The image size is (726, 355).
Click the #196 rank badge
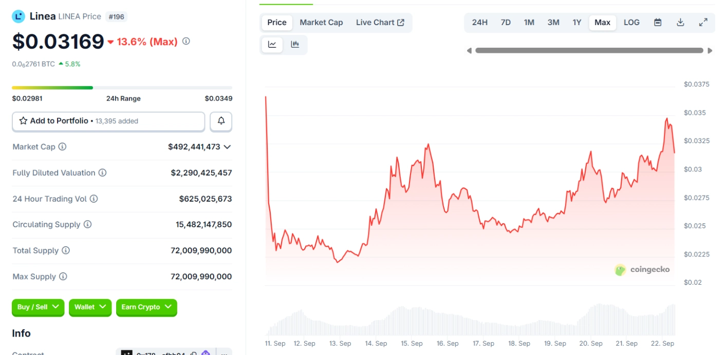116,17
